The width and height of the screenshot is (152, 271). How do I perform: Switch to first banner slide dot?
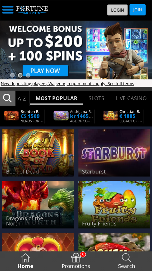pyautogui.click(x=12, y=75)
